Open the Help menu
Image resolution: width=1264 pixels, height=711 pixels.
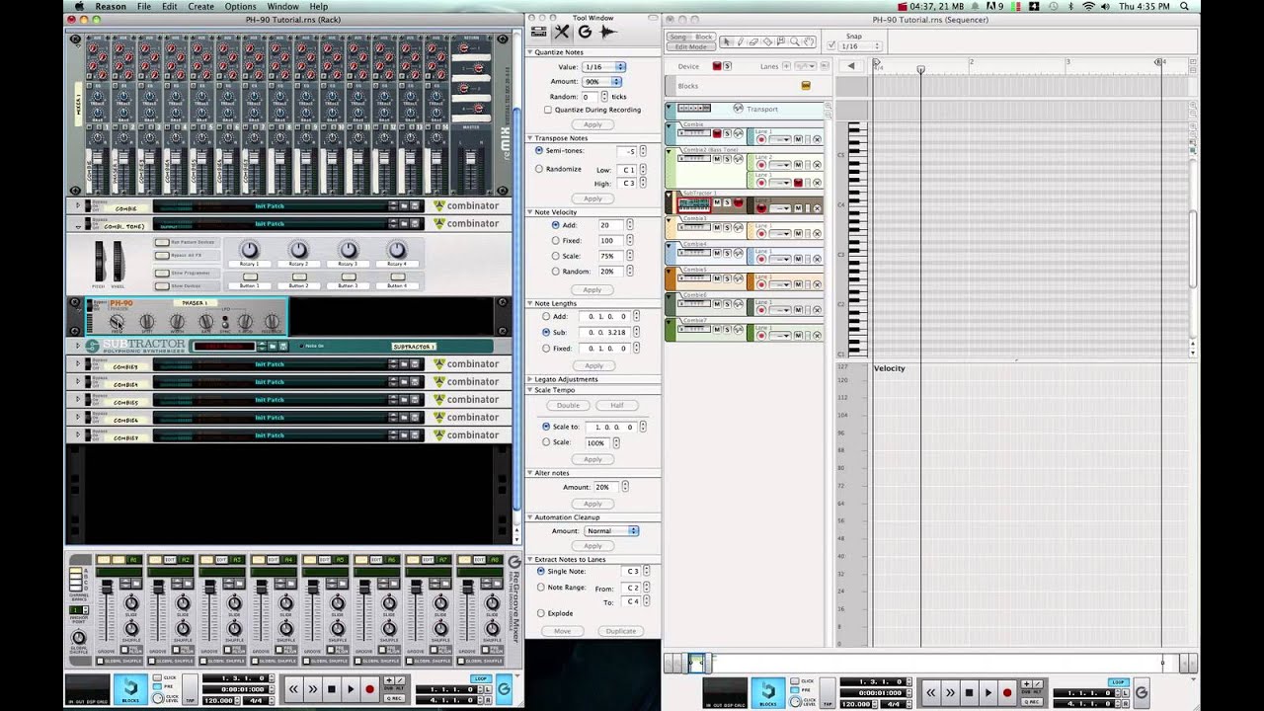319,6
